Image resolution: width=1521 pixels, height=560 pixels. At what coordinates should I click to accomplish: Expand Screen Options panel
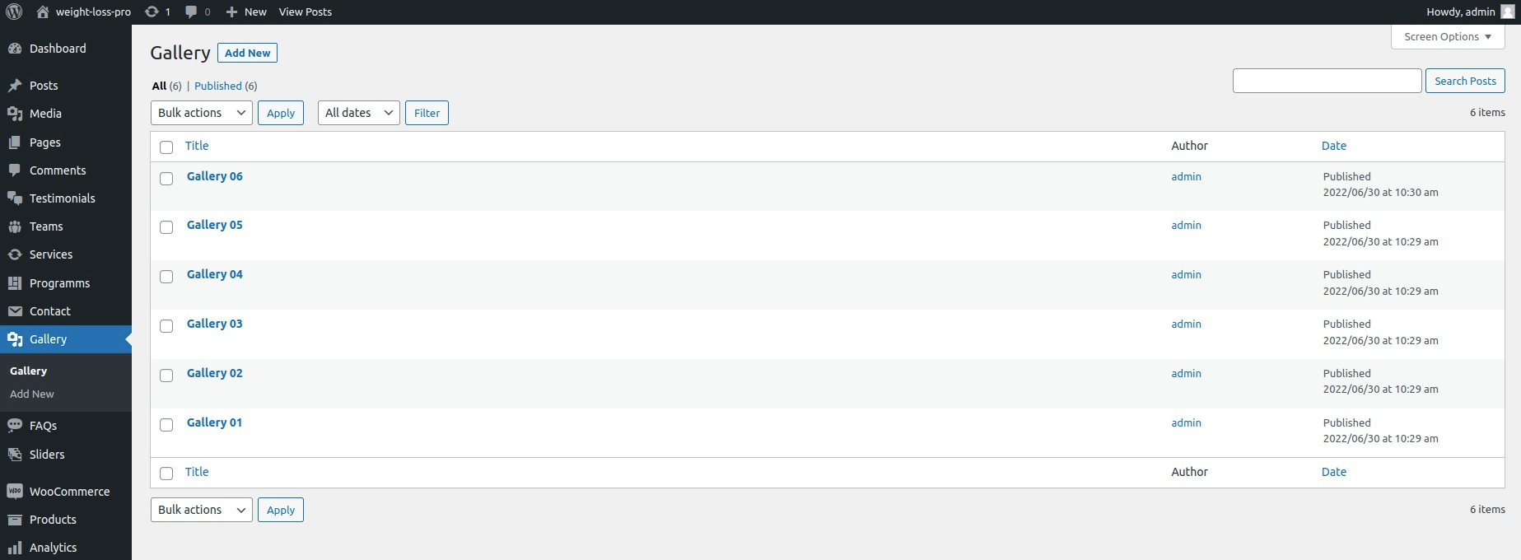[1448, 37]
